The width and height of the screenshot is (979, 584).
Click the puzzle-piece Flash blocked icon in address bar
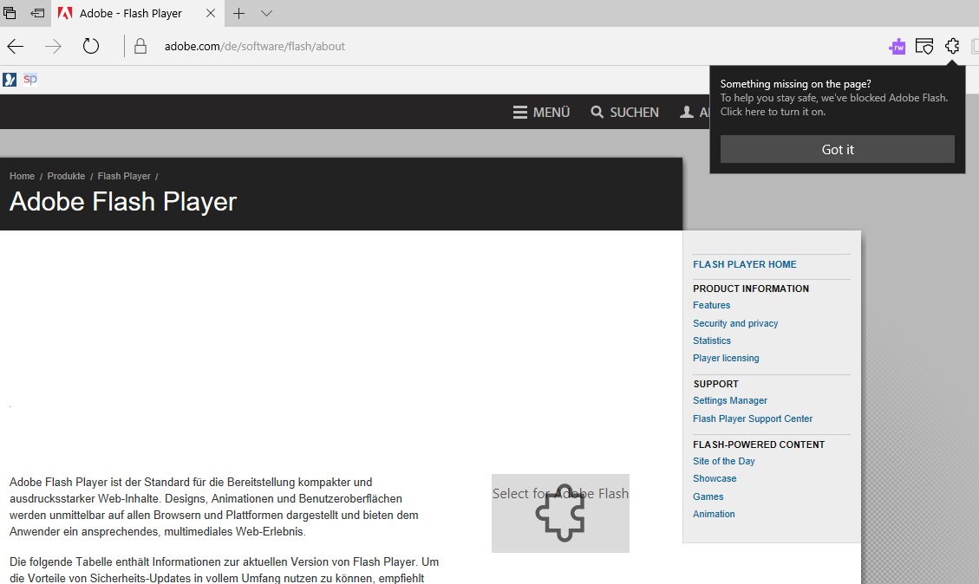(952, 46)
